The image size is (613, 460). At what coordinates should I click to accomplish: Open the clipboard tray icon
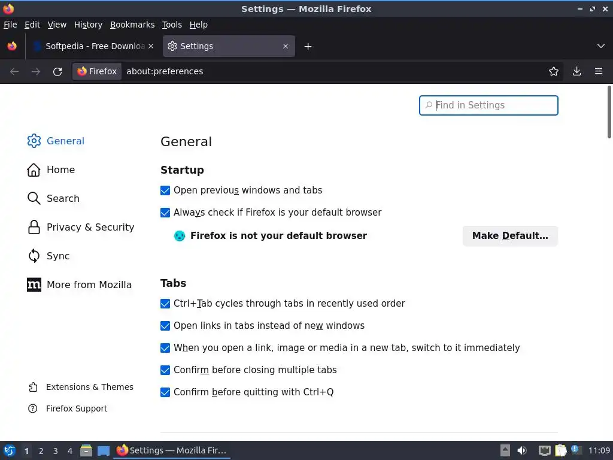pos(560,450)
